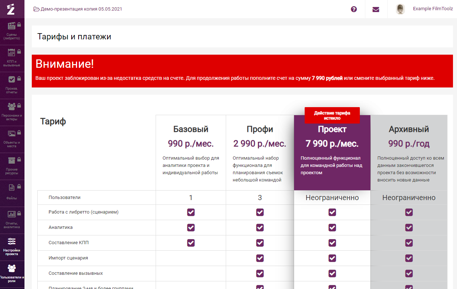Click the Архивный description about закончившегося проекта
Screen dimensions: 457x289
[x=411, y=169]
